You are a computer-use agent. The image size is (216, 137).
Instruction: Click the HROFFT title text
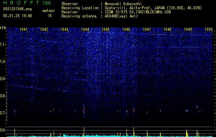tap(22, 3)
